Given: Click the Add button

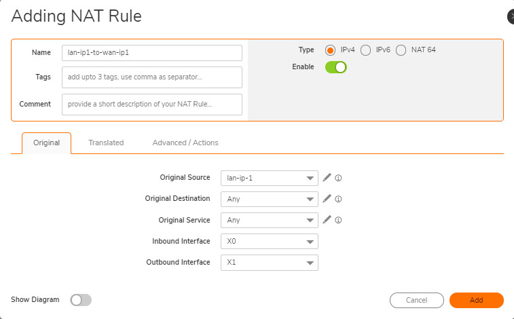Looking at the screenshot, I should (476, 300).
